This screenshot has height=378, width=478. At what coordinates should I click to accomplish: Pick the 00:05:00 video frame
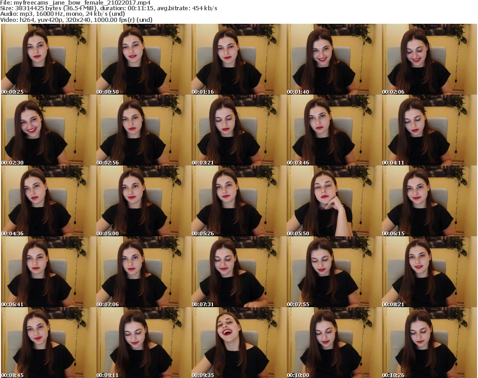point(144,201)
